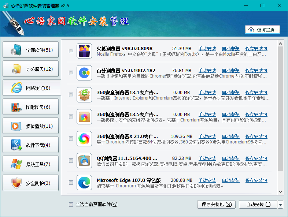Click 自动安装 link for 百分浏览器
288x217 pixels.
pyautogui.click(x=231, y=71)
